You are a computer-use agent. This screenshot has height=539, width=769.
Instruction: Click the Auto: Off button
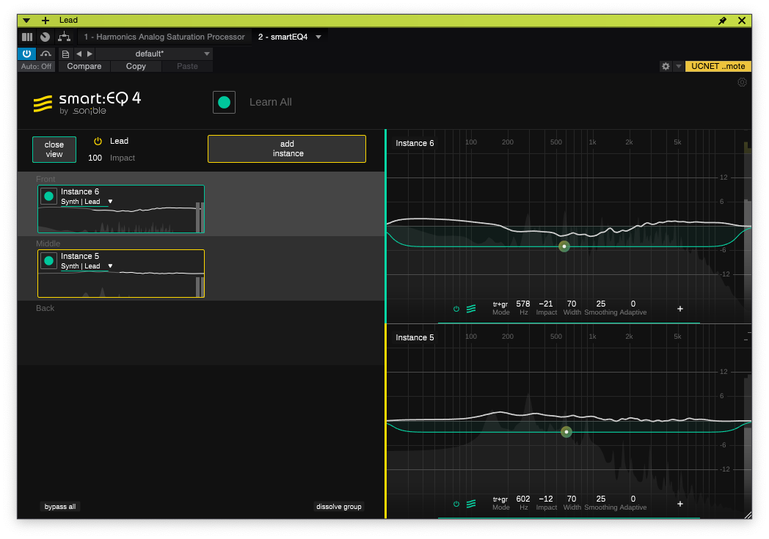36,66
